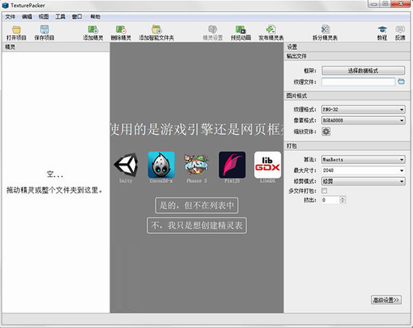
Task: Enable the 多文件打包 multipack checkbox
Action: point(324,190)
